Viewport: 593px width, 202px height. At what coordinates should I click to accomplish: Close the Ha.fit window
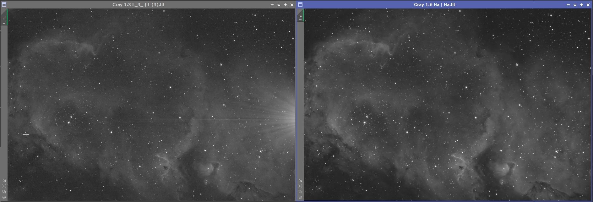tap(588, 5)
